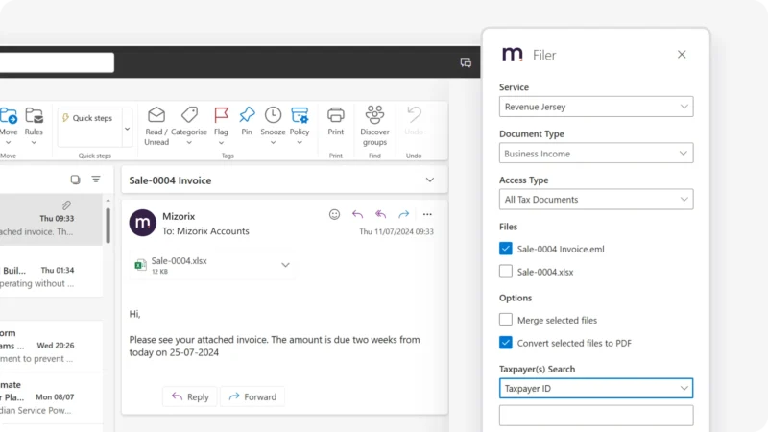
Task: Open more actions ellipsis in message header
Action: (x=427, y=214)
